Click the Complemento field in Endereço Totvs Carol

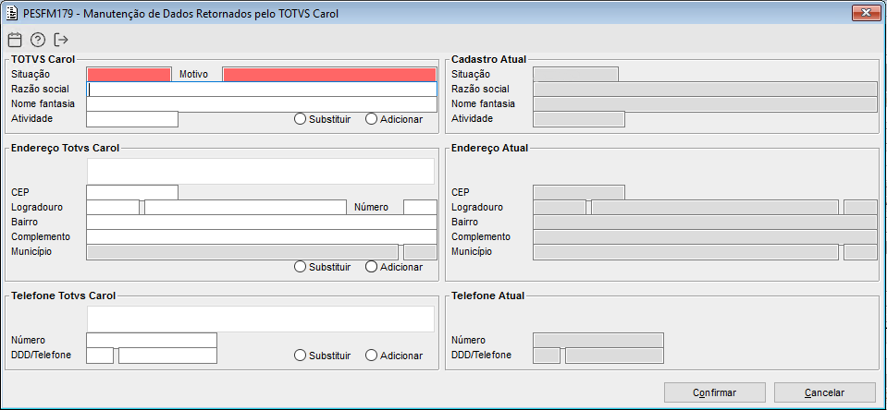point(262,236)
